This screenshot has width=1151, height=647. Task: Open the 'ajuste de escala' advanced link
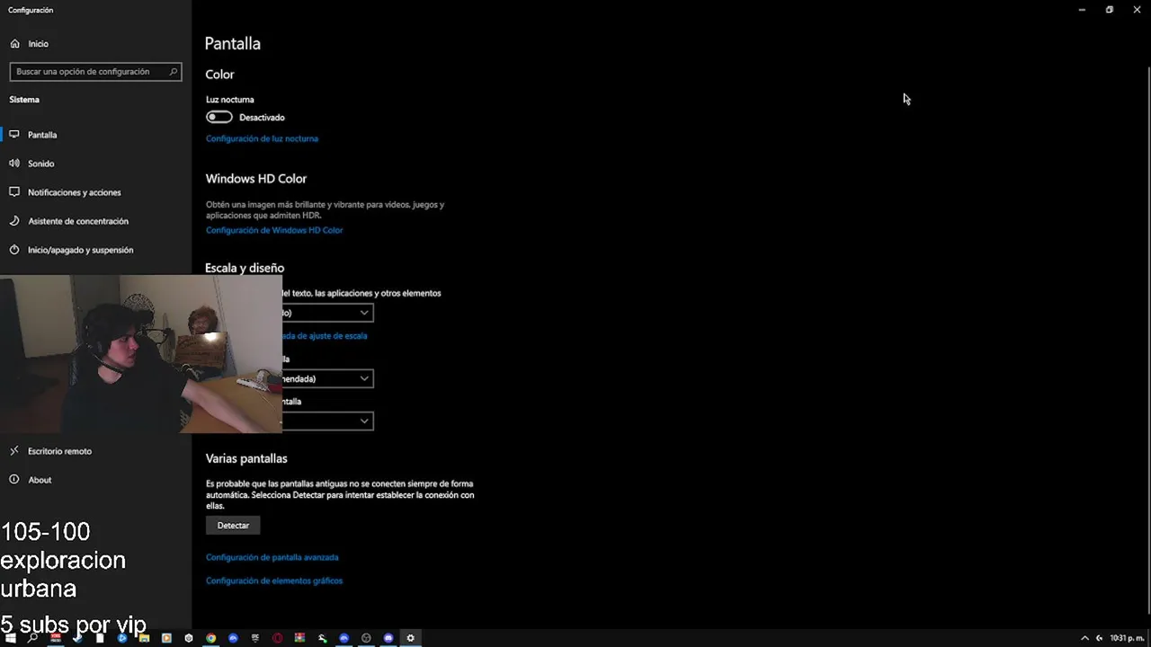(x=325, y=336)
